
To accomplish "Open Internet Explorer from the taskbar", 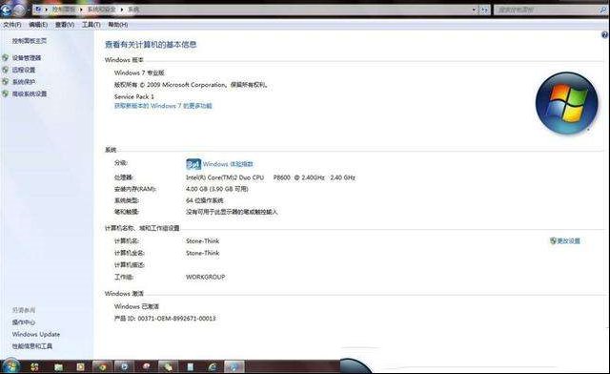I will (213, 366).
